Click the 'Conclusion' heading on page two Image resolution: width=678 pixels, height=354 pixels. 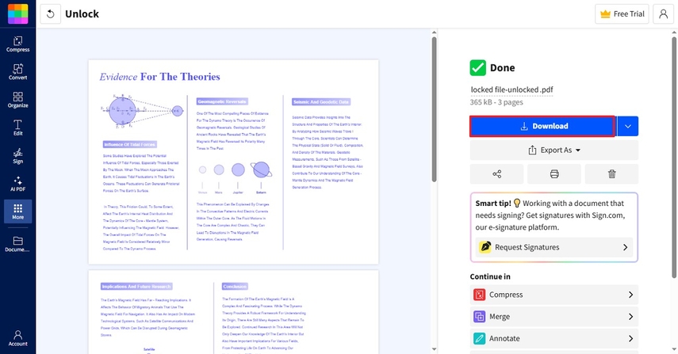[235, 286]
